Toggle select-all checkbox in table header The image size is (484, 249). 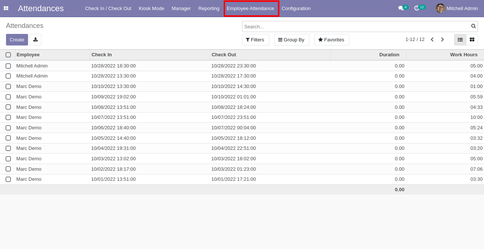click(x=8, y=55)
